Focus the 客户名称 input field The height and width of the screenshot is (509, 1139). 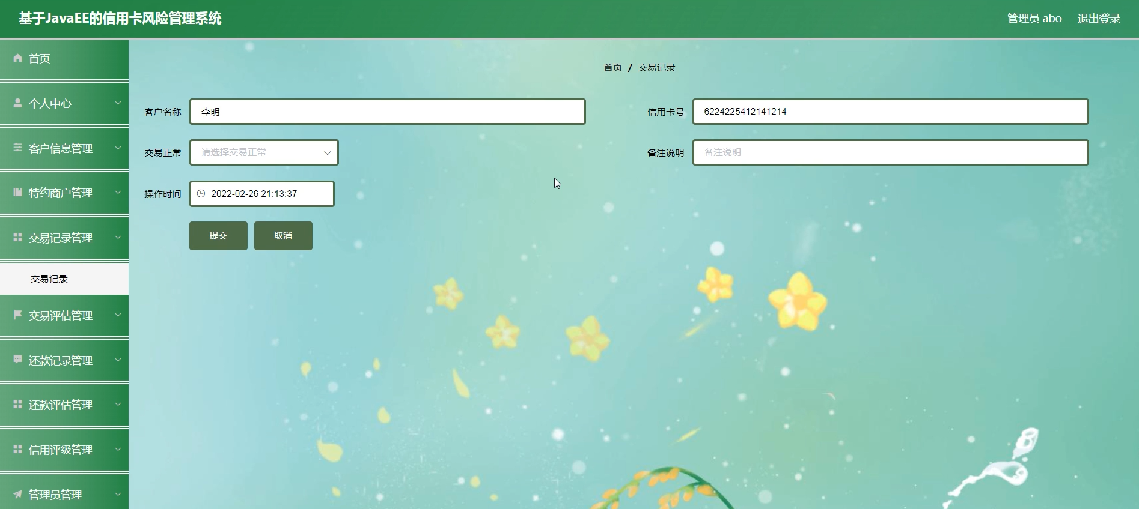point(388,112)
